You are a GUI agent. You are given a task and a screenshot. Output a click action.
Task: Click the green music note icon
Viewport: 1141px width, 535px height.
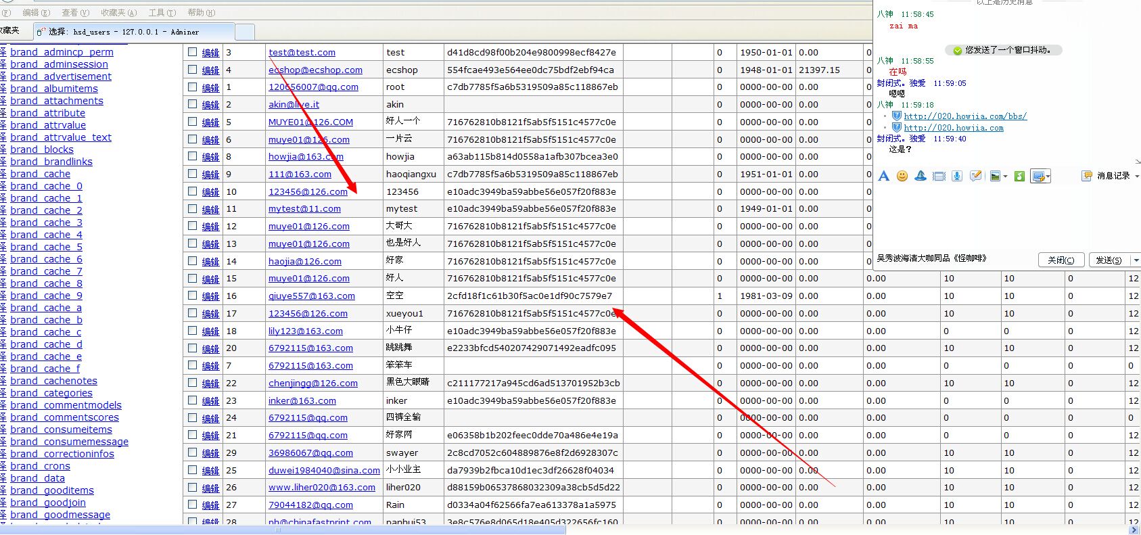tap(1019, 177)
